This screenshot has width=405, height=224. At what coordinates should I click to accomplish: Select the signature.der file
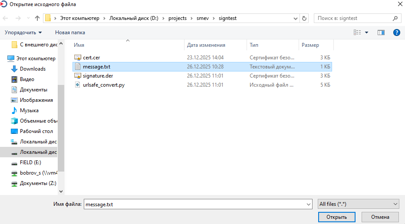(98, 76)
